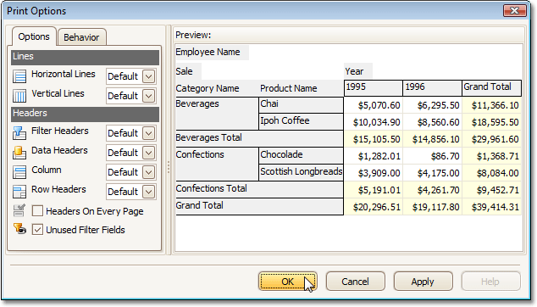Click the Filter Headers funnel icon
The image size is (537, 307).
point(19,133)
